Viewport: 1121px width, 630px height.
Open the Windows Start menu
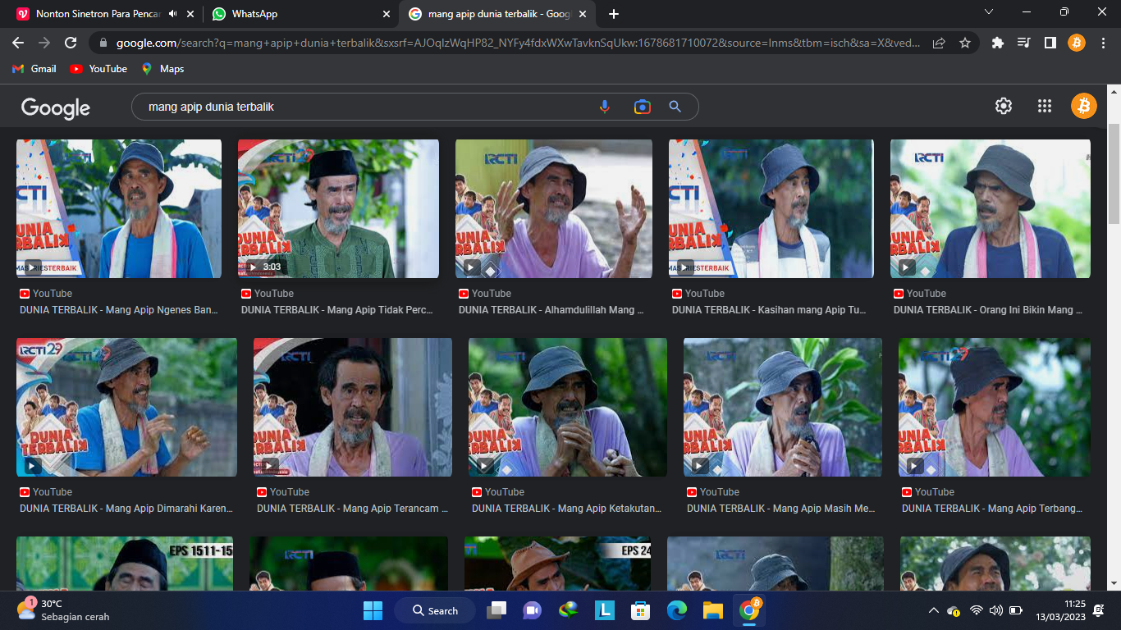(x=373, y=610)
